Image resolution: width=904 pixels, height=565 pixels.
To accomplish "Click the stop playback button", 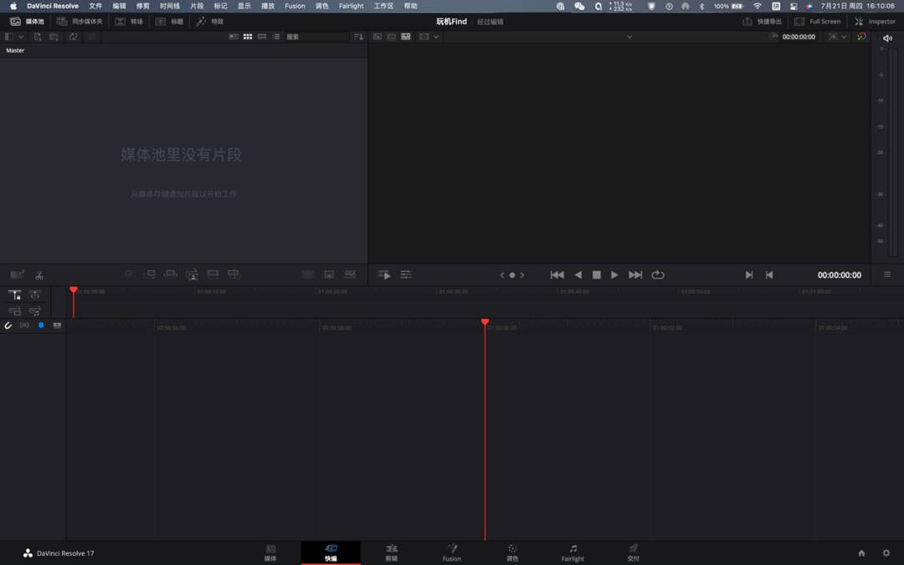I will pyautogui.click(x=597, y=275).
